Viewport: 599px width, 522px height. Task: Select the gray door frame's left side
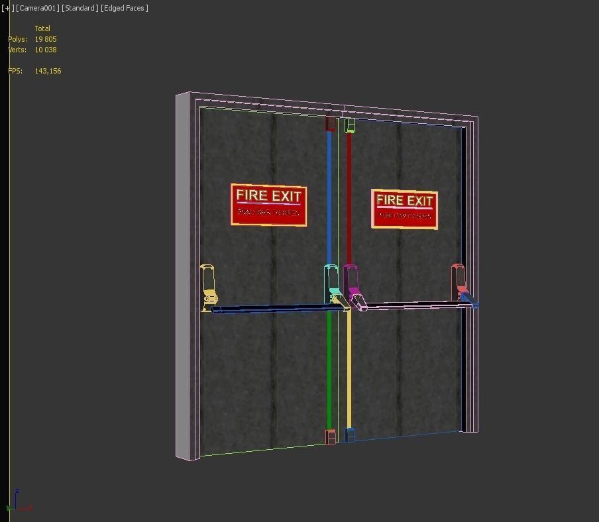pos(183,276)
